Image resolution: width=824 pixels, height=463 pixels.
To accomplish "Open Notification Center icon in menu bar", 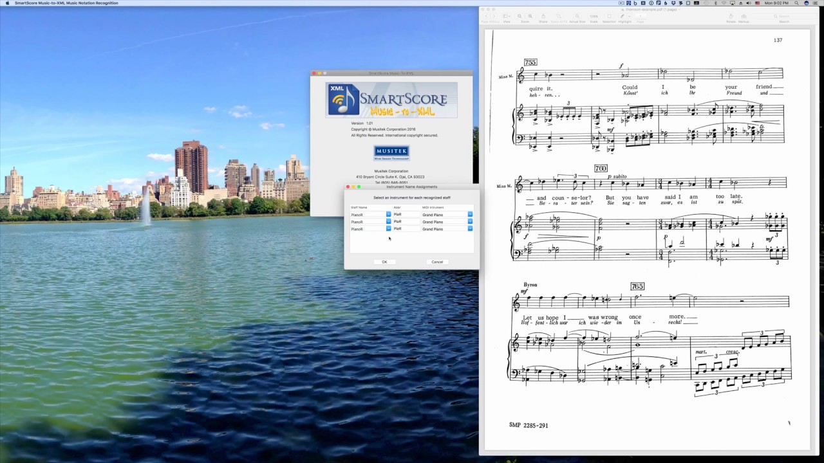I will [816, 3].
